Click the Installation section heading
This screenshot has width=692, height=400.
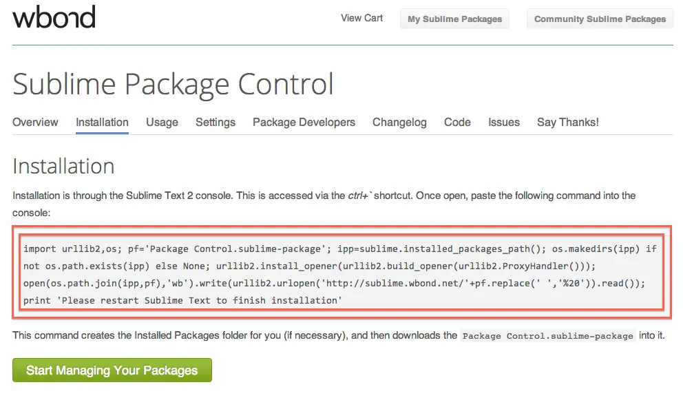pyautogui.click(x=63, y=166)
